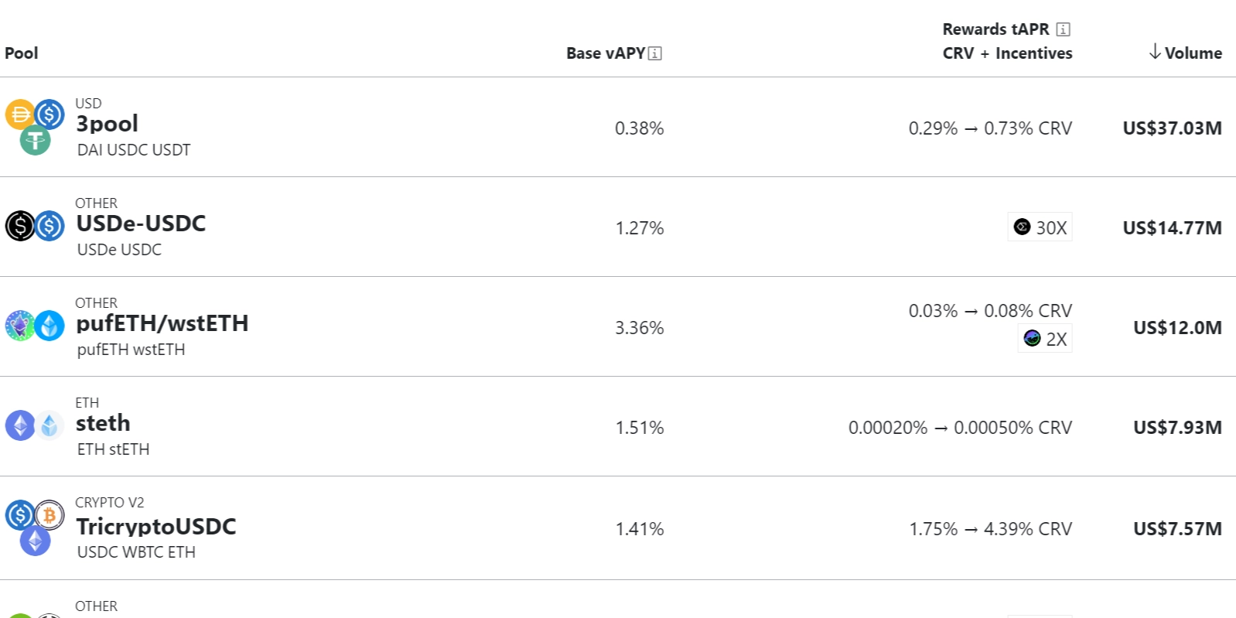
Task: Open the TricryptoUSDC pool
Action: 156,527
